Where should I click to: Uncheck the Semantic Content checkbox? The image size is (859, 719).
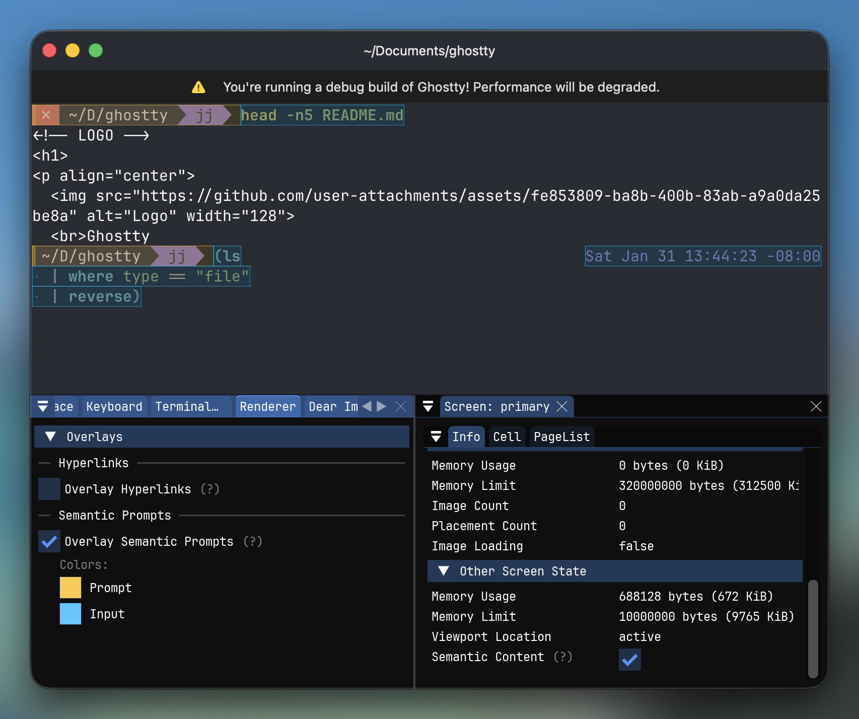click(629, 660)
